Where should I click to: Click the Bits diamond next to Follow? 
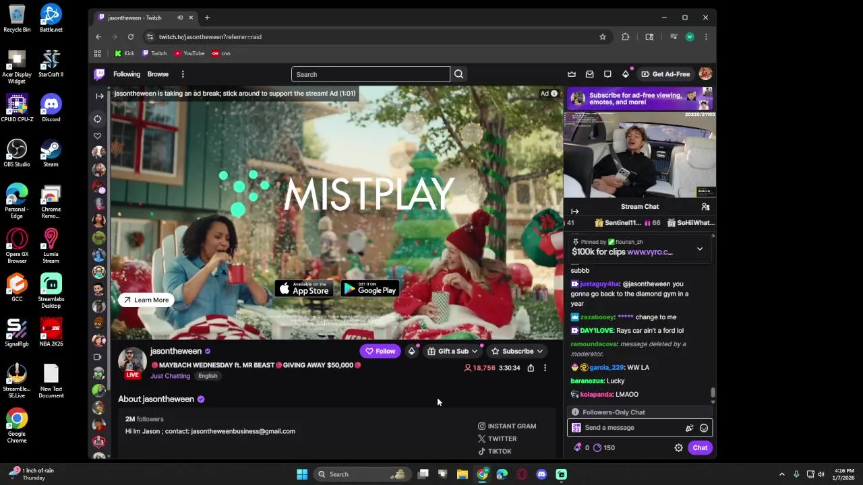point(411,351)
